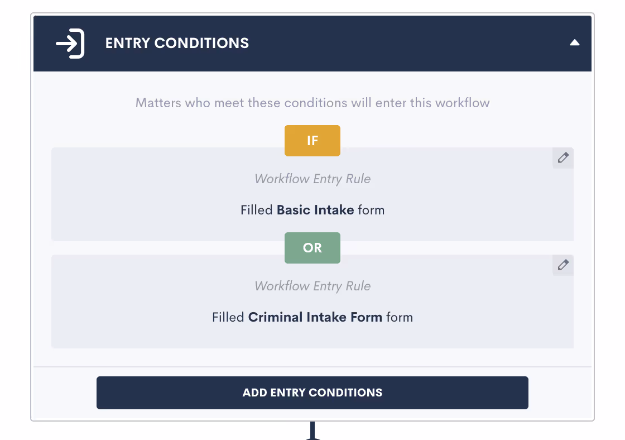The width and height of the screenshot is (625, 440).
Task: Click the upward chevron in the header bar
Action: (x=575, y=41)
